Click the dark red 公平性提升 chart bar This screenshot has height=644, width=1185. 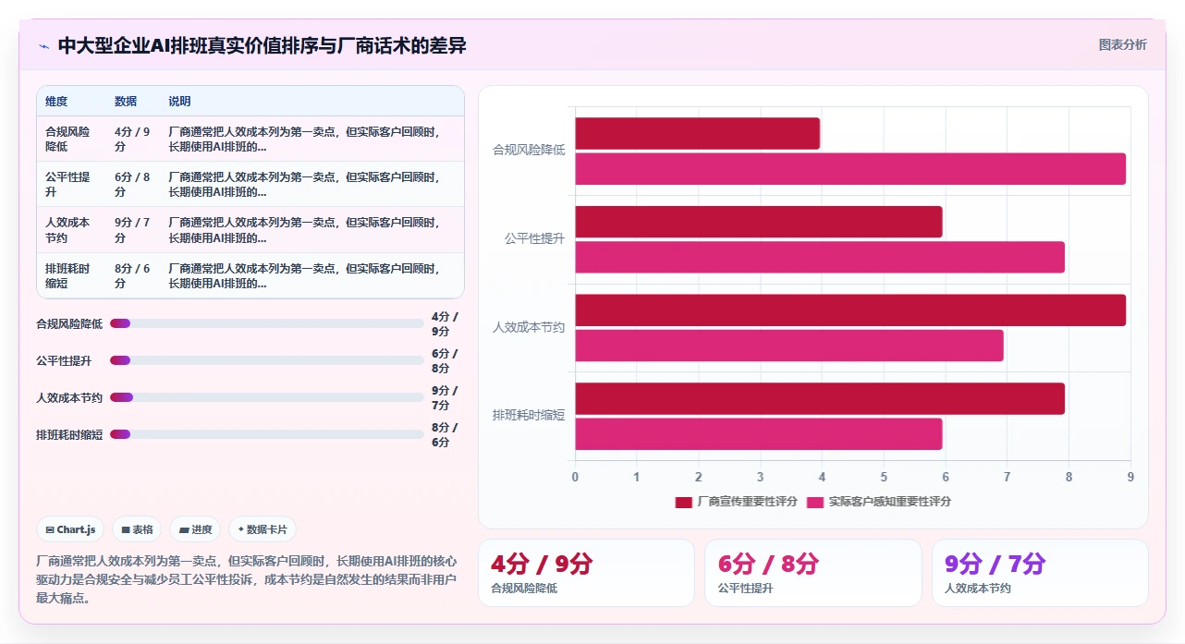point(759,222)
